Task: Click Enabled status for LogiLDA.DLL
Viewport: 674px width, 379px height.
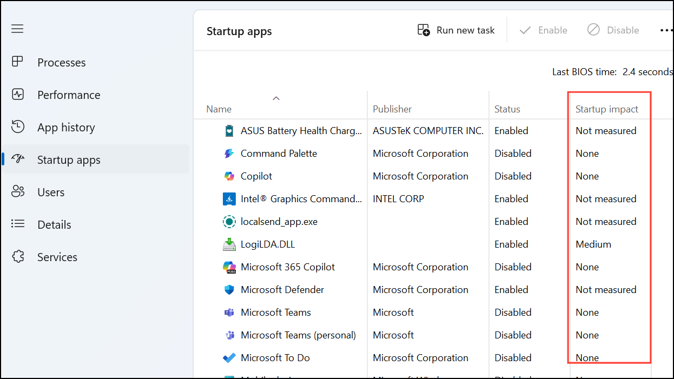Action: pos(511,244)
